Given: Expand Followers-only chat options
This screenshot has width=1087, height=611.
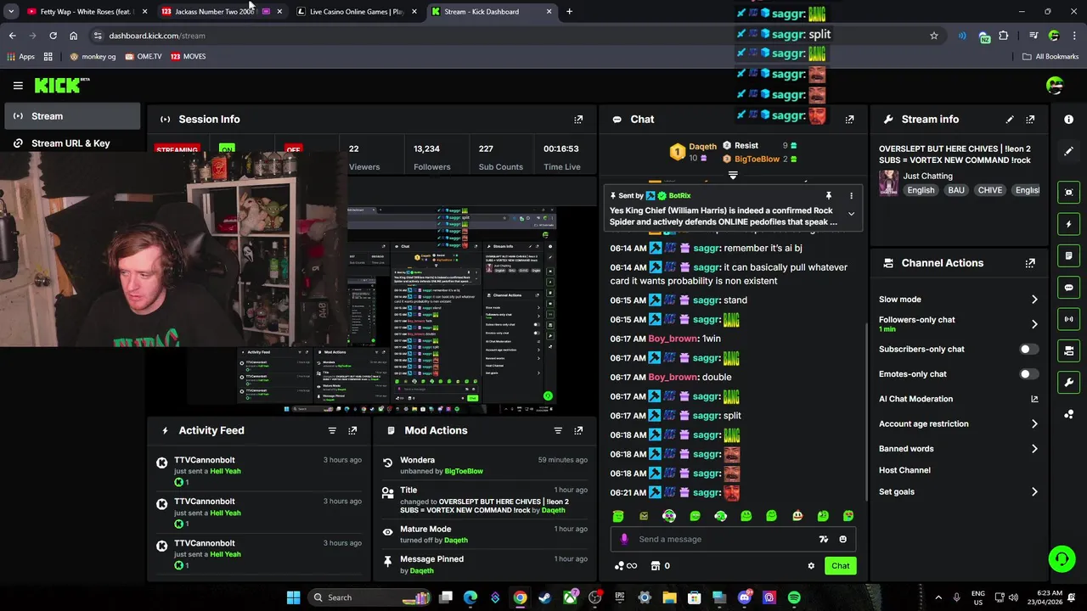Looking at the screenshot, I should [x=1034, y=324].
